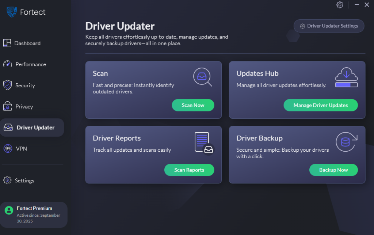Viewport: 374px width, 235px height.
Task: Open Driver Updater Settings
Action: (x=329, y=26)
